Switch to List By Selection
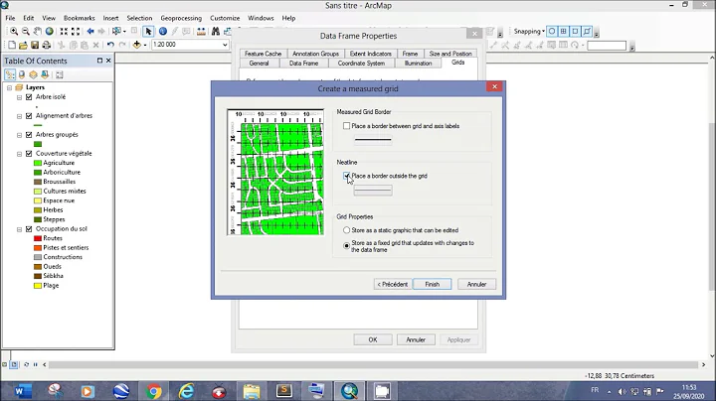 (45, 74)
